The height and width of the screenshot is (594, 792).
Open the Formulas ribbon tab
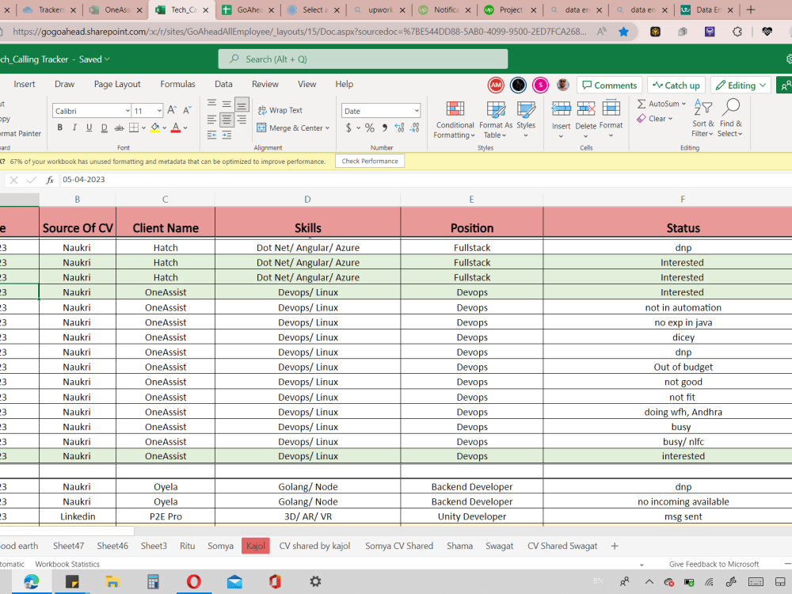click(177, 85)
